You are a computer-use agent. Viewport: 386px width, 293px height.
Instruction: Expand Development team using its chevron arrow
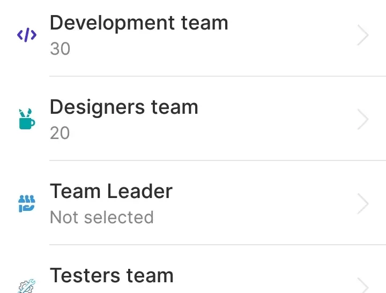point(363,35)
